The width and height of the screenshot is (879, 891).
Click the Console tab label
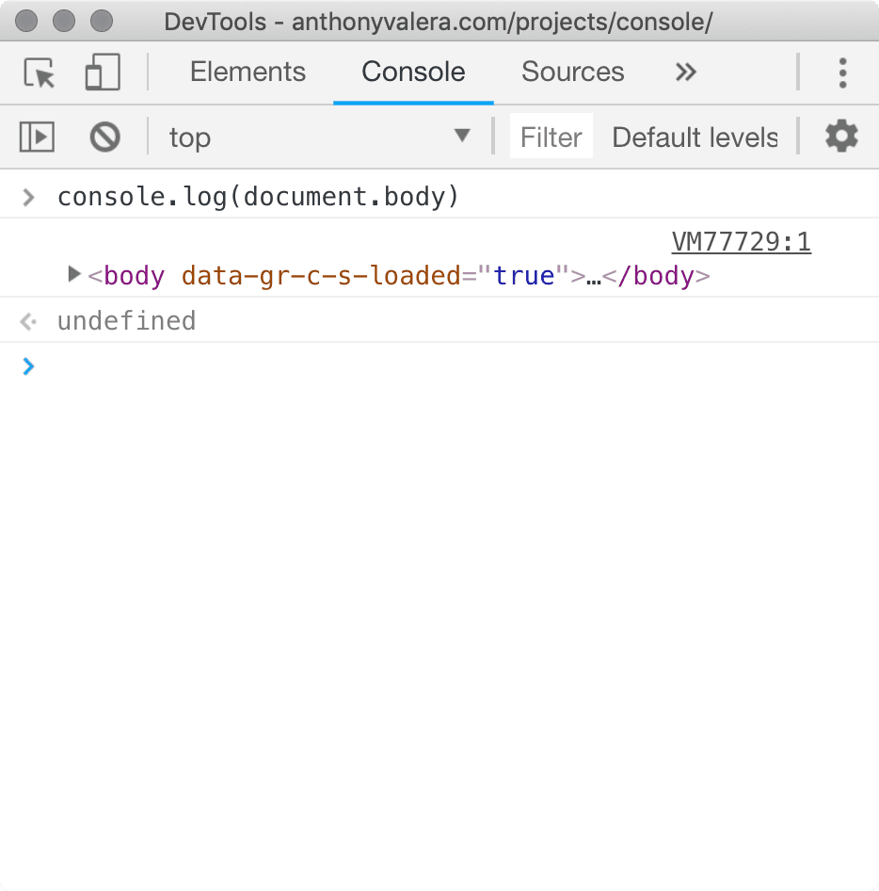click(x=412, y=72)
